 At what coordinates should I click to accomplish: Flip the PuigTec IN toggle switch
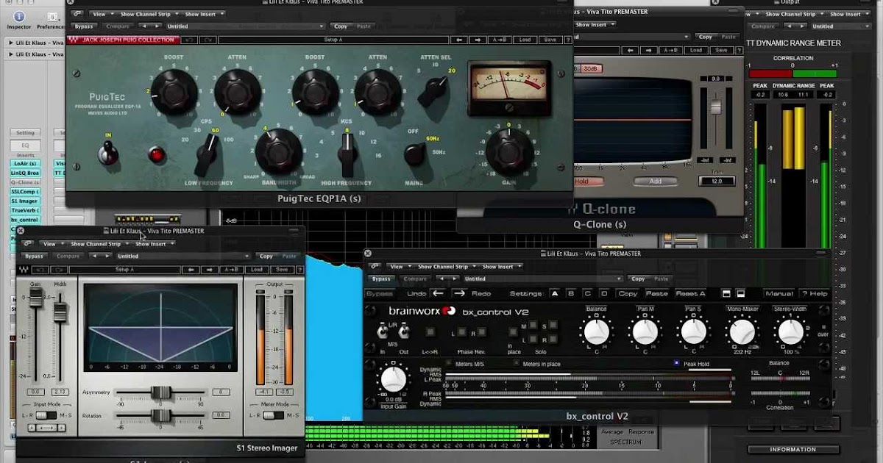pyautogui.click(x=110, y=152)
